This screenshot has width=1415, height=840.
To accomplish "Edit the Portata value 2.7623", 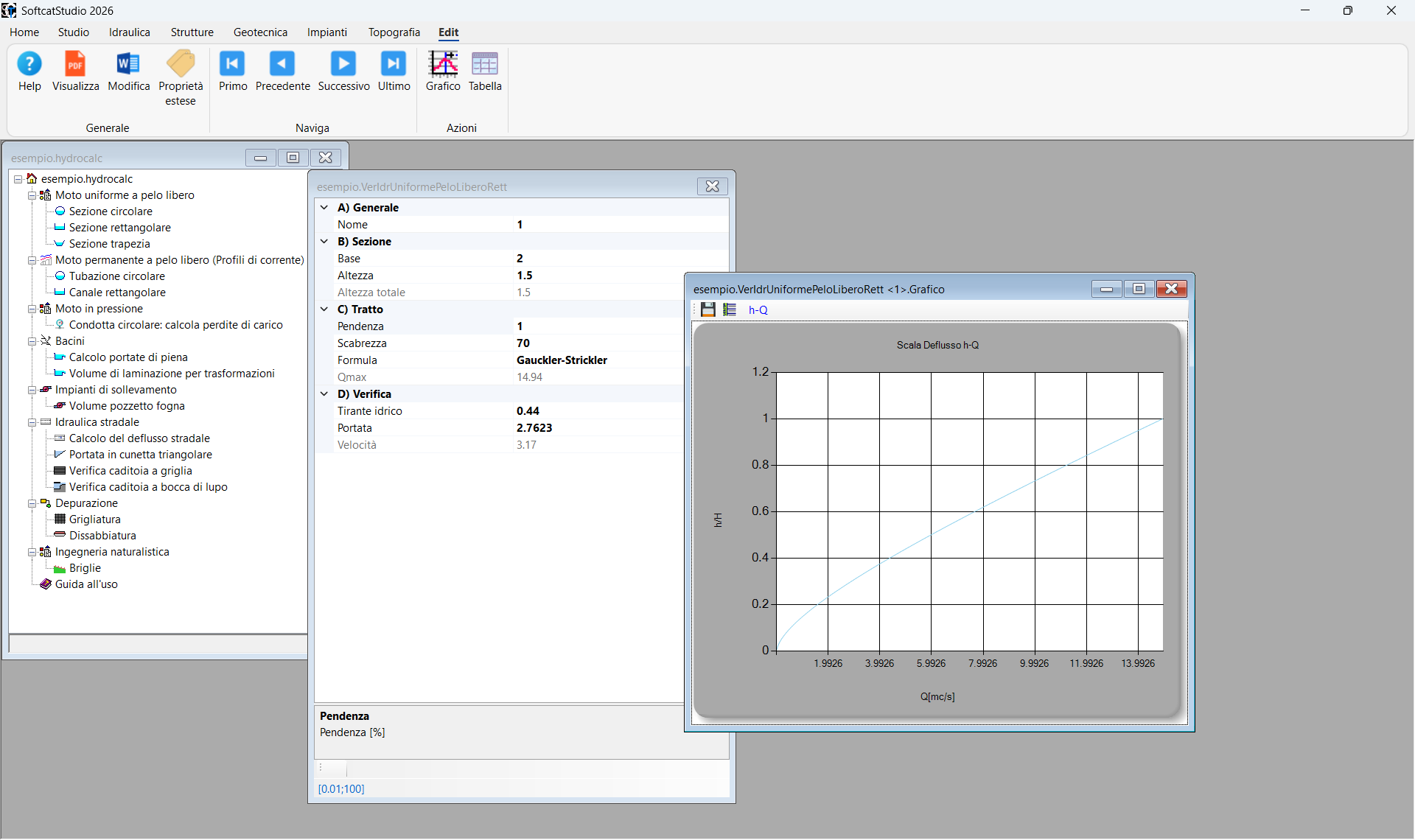I will tap(598, 428).
